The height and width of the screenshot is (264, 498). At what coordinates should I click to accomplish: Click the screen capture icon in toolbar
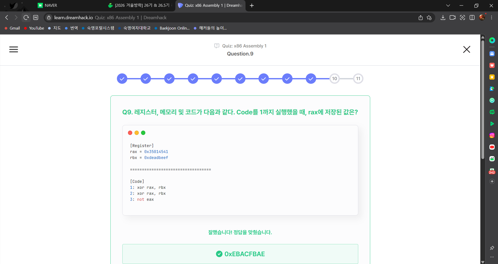[x=462, y=18]
